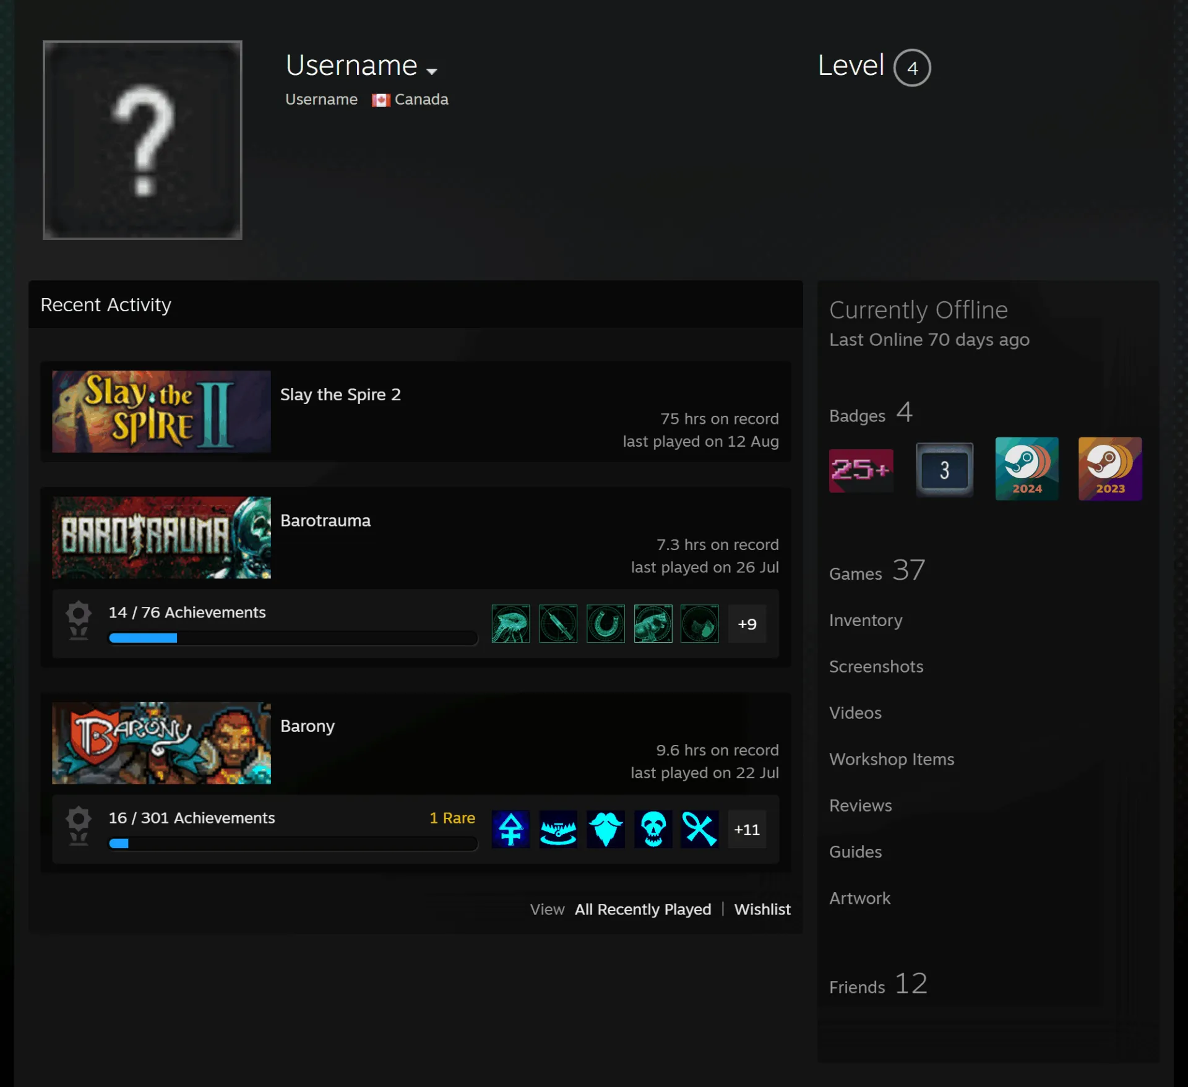The height and width of the screenshot is (1087, 1188).
Task: Click the Steam 2023 badge
Action: point(1110,469)
